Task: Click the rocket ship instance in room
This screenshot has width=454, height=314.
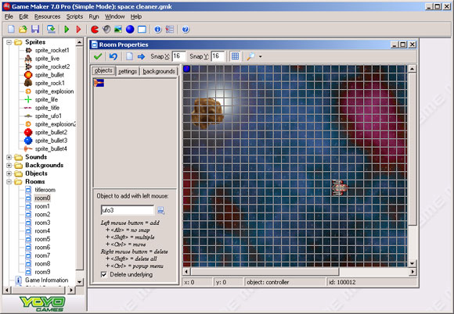Action: tap(340, 187)
